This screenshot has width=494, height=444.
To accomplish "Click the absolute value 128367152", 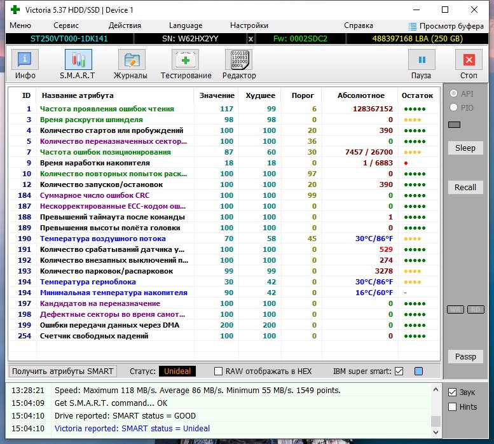I will coord(373,109).
